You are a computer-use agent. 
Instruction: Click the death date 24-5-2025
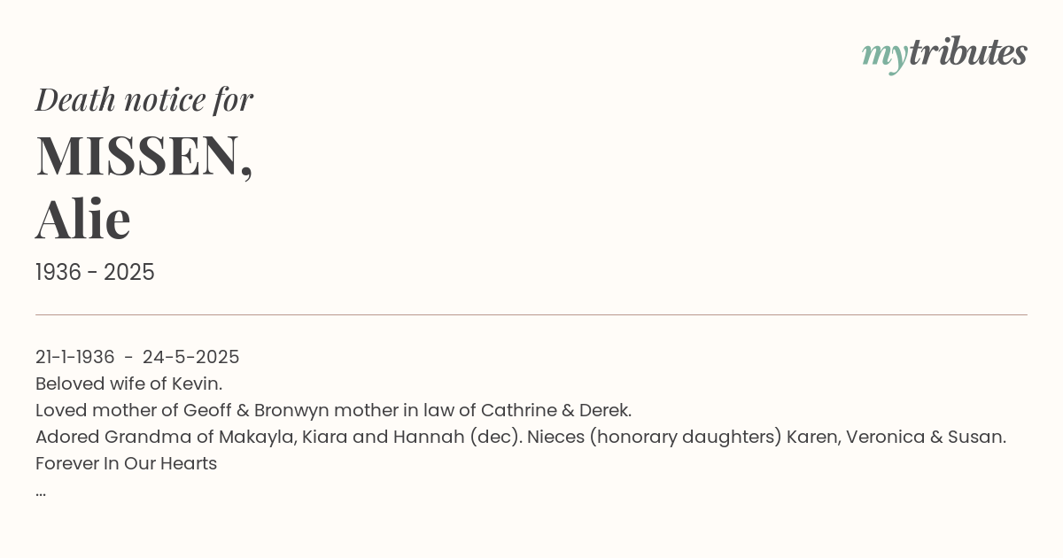click(191, 357)
